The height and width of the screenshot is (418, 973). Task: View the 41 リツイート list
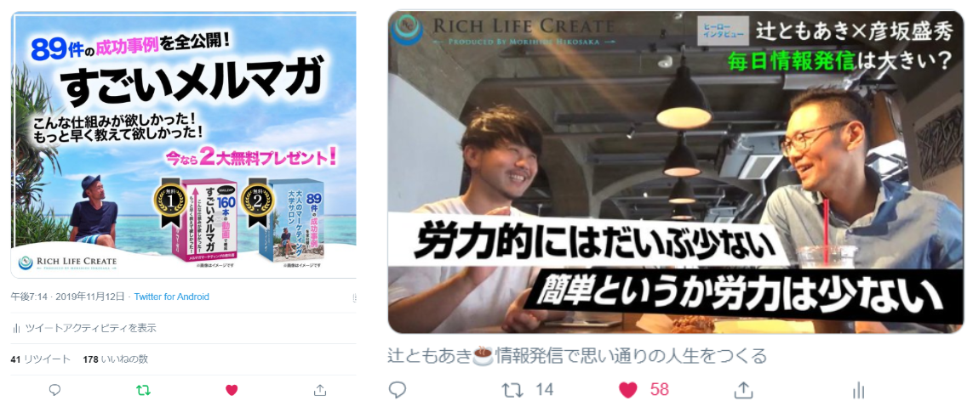click(40, 359)
